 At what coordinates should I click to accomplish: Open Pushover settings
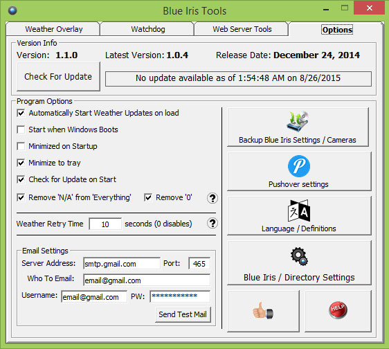[299, 171]
